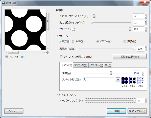Enable チャンネルを固定する checkbox

click(x=61, y=57)
